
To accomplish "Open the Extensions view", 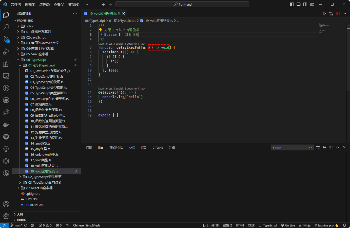I will (6, 64).
